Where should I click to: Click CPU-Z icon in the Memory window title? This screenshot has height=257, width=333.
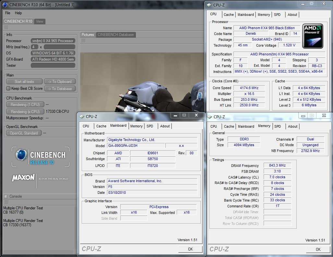click(x=210, y=117)
